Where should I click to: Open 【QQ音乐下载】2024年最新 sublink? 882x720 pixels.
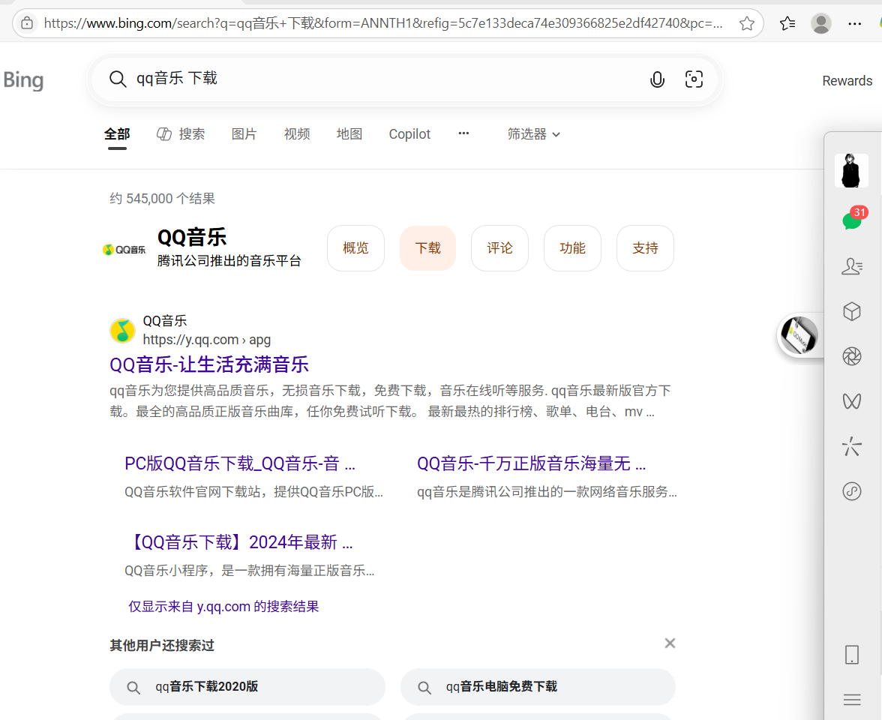coord(238,542)
